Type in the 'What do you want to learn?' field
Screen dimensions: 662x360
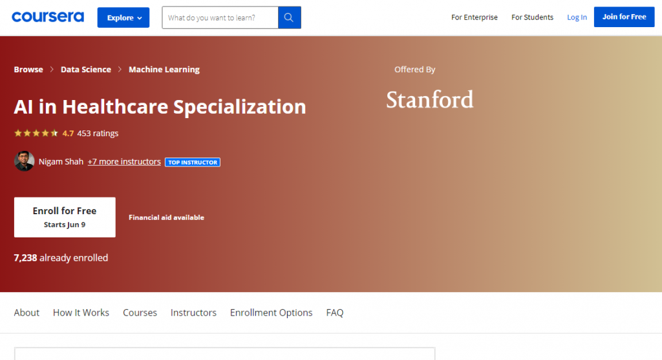pyautogui.click(x=220, y=17)
